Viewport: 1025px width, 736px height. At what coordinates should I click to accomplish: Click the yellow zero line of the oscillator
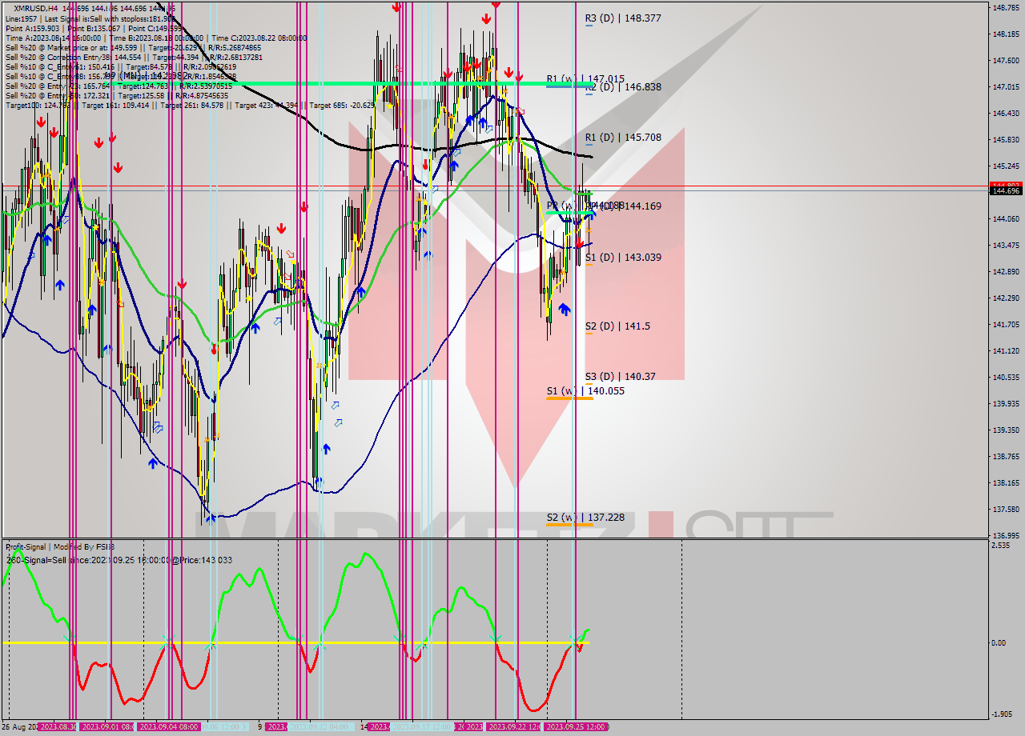pos(320,641)
